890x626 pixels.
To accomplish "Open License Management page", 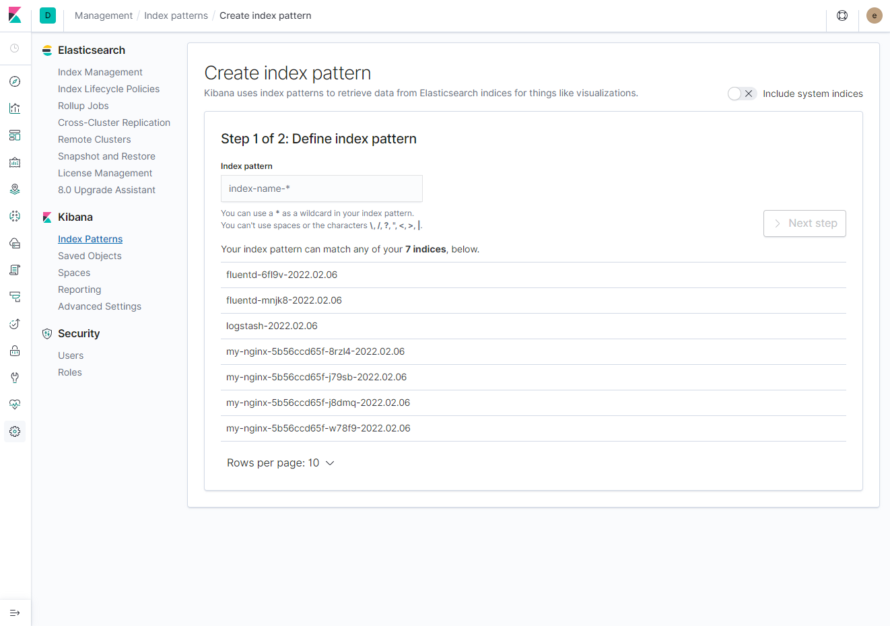I will (x=105, y=173).
